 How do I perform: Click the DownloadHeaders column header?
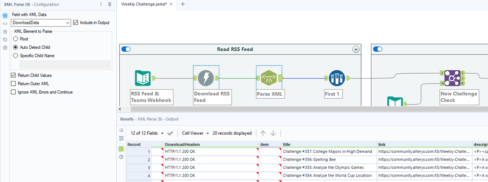212,144
